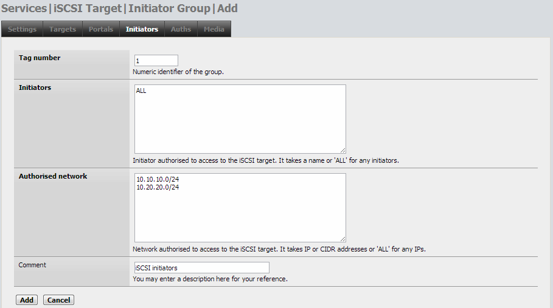Select the Initiators tab
The height and width of the screenshot is (308, 553).
point(142,29)
